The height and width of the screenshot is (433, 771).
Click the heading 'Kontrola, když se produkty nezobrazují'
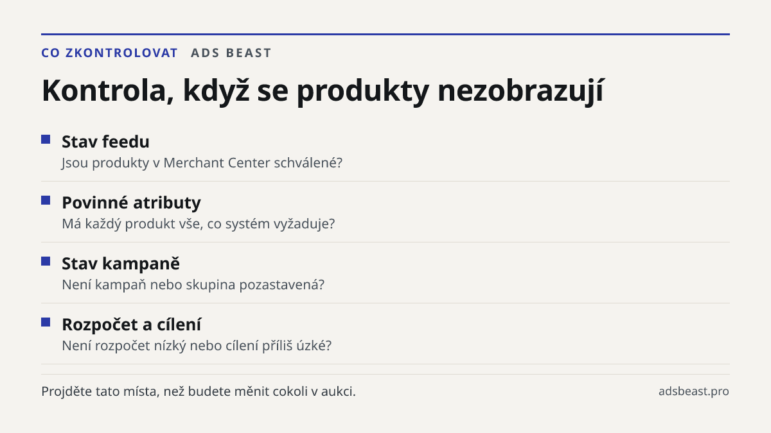tap(323, 91)
